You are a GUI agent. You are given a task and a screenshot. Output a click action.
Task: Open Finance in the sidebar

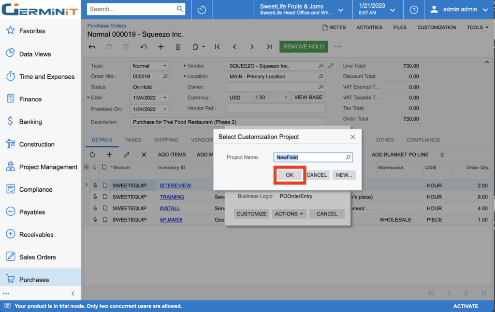click(30, 99)
